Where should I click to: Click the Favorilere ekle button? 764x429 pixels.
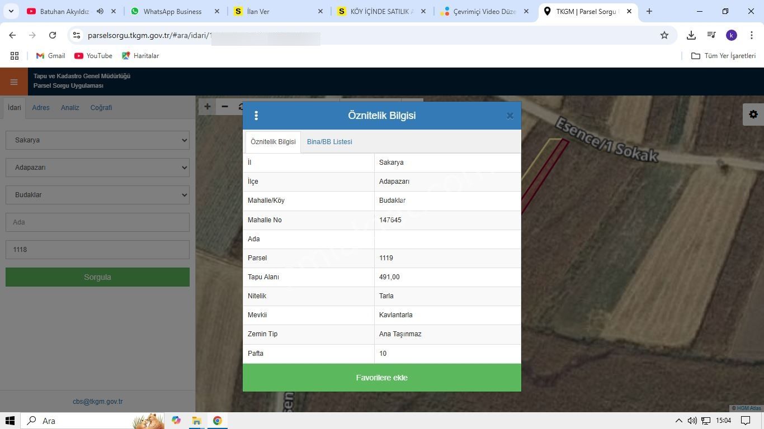pos(381,378)
